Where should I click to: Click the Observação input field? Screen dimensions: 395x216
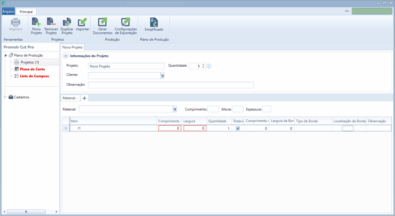171,85
